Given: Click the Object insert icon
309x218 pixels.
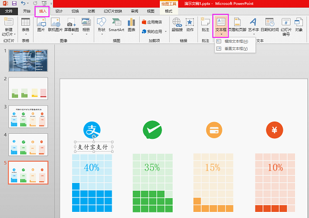Looking at the screenshot, I should pos(299,22).
